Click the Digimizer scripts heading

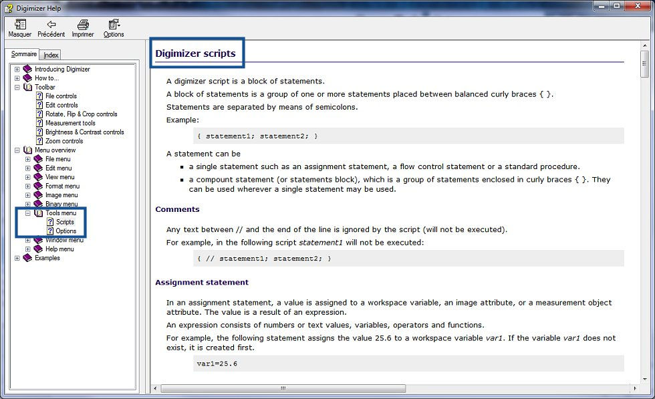pos(195,53)
